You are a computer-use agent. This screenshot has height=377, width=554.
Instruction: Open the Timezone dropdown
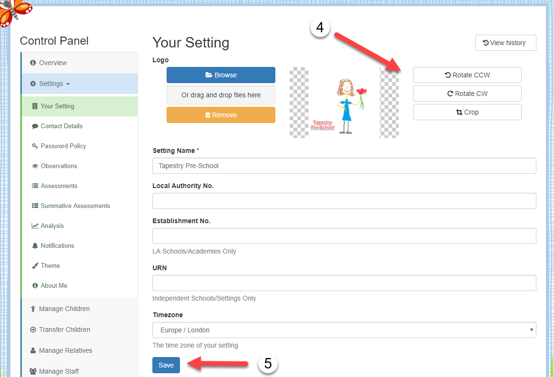coord(344,330)
